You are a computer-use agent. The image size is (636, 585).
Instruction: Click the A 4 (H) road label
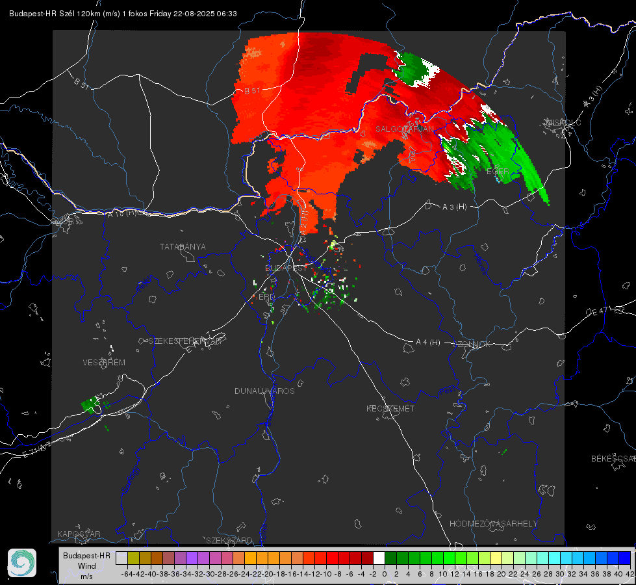[x=428, y=342]
